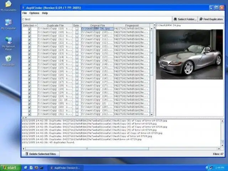Click log horizontal scrollbar left arrow
228x171 pixels.
[24, 149]
